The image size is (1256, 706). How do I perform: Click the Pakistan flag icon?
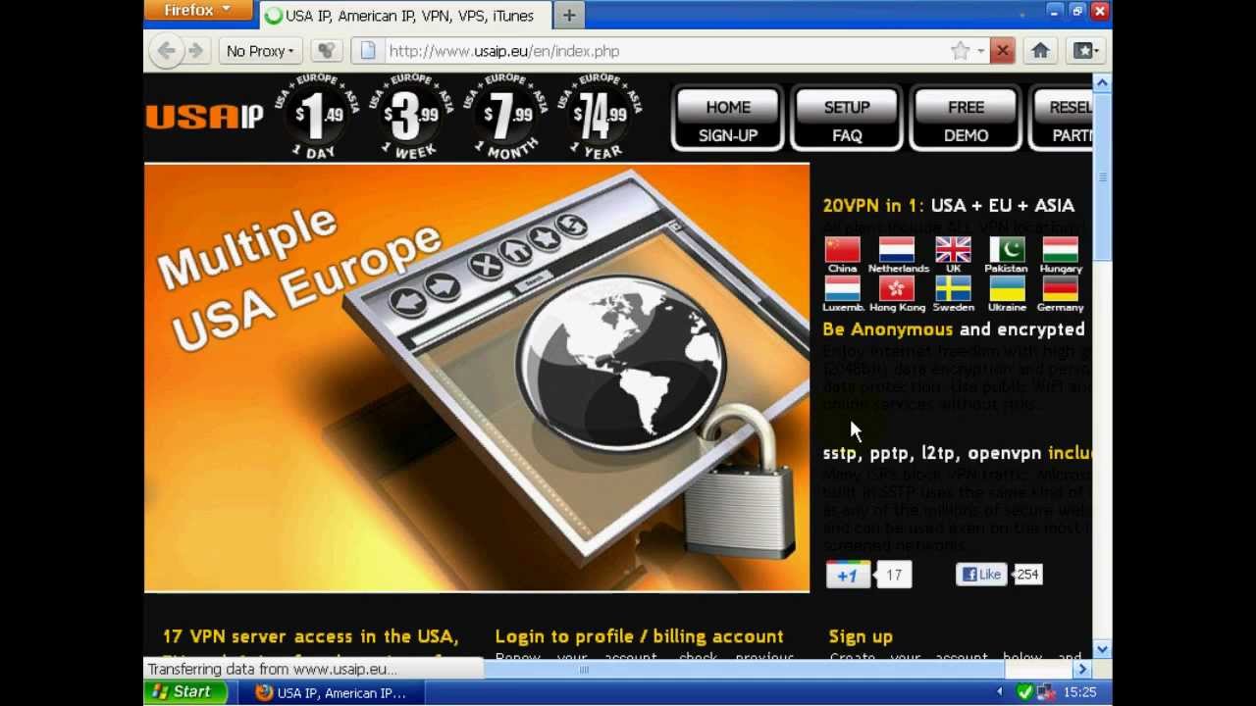[x=1007, y=249]
